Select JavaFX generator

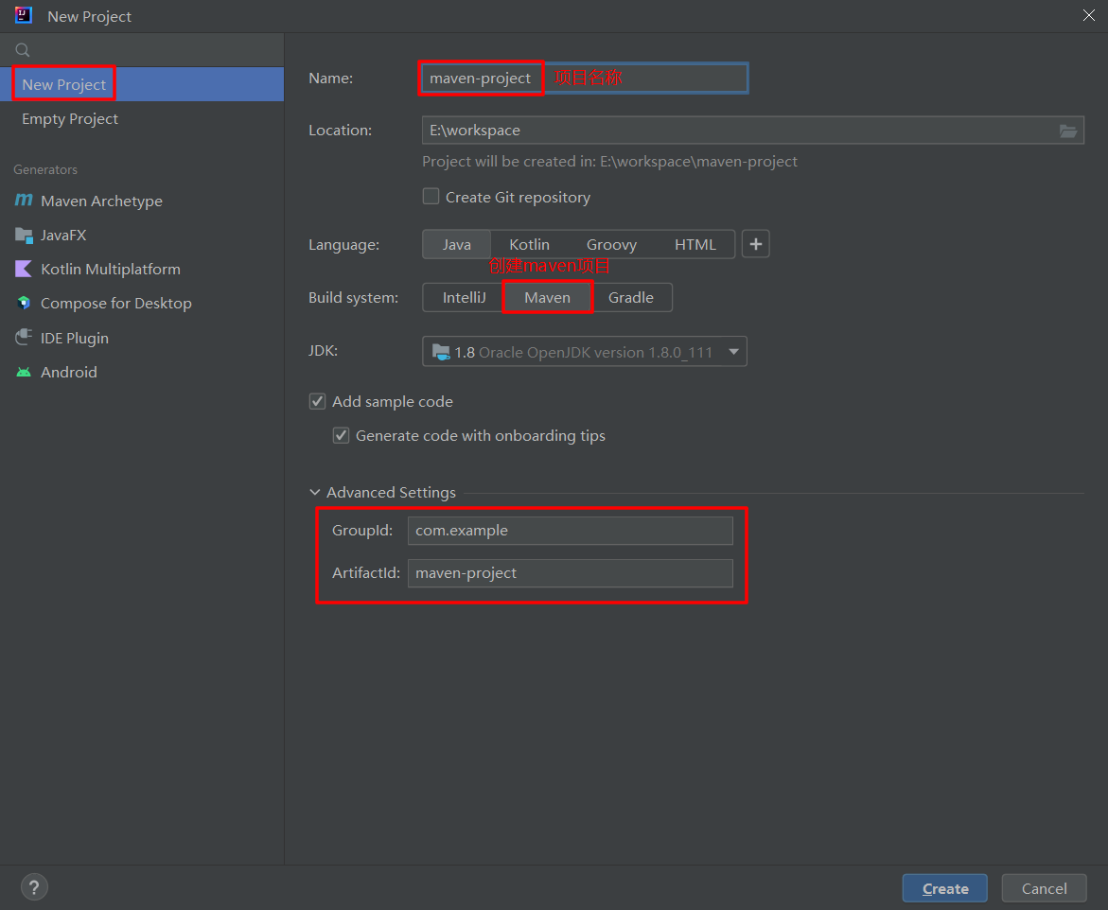click(x=142, y=236)
